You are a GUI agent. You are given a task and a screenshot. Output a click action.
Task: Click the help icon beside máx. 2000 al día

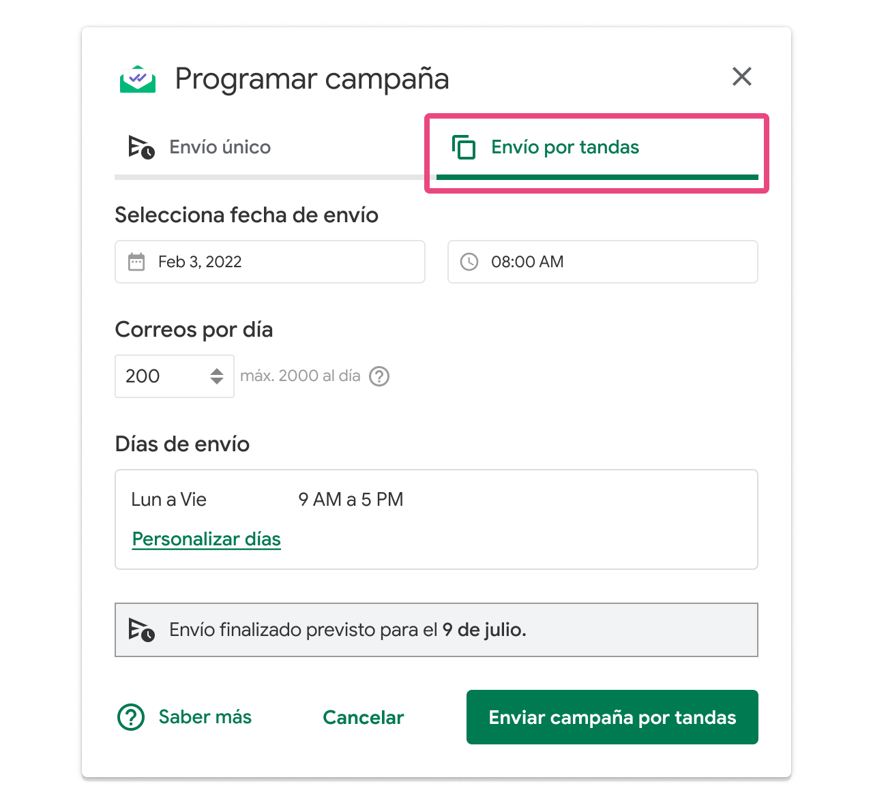pos(380,376)
